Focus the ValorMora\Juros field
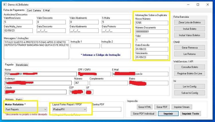The height and width of the screenshot is (122, 215). (18, 22)
